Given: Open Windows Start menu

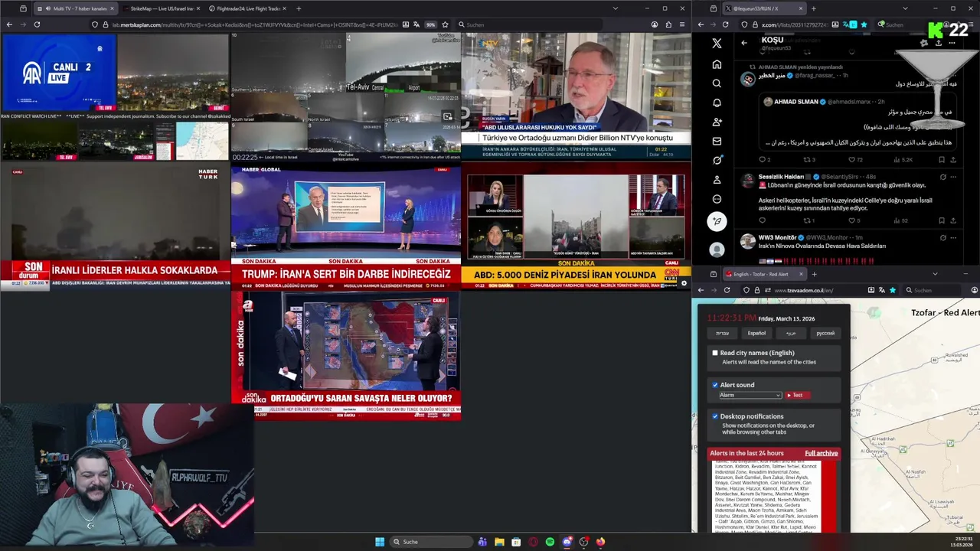Looking at the screenshot, I should pyautogui.click(x=380, y=542).
